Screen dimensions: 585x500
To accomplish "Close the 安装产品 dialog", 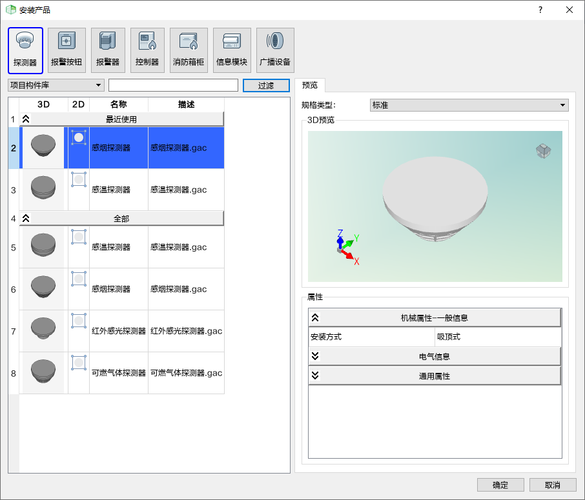I will tap(570, 10).
